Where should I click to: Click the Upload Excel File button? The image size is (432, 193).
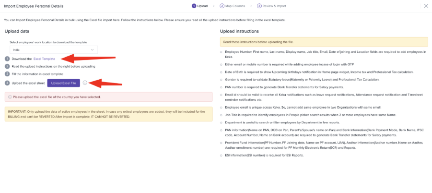63,83
